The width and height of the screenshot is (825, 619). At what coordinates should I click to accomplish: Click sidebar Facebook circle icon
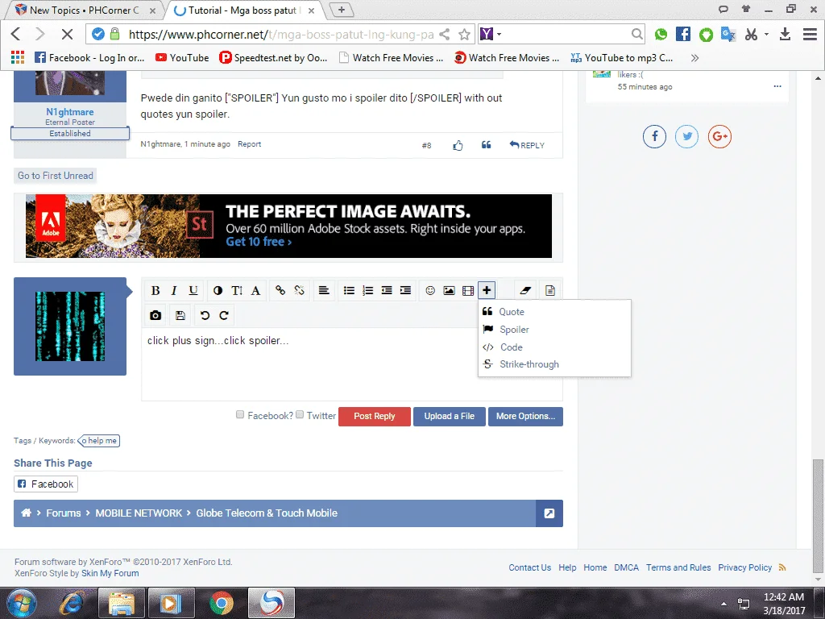pyautogui.click(x=654, y=137)
